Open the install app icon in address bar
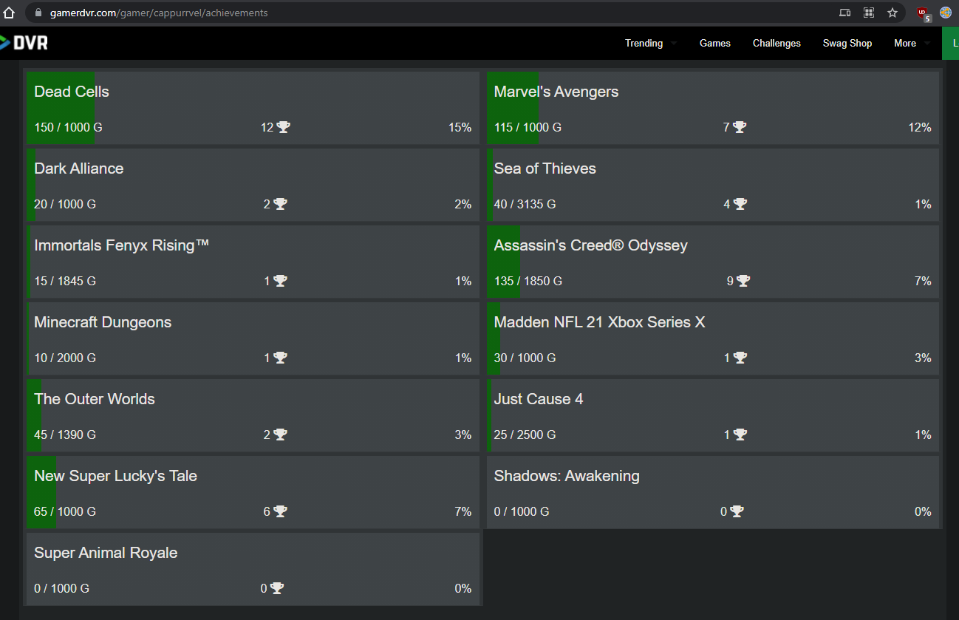The image size is (959, 620). point(845,13)
